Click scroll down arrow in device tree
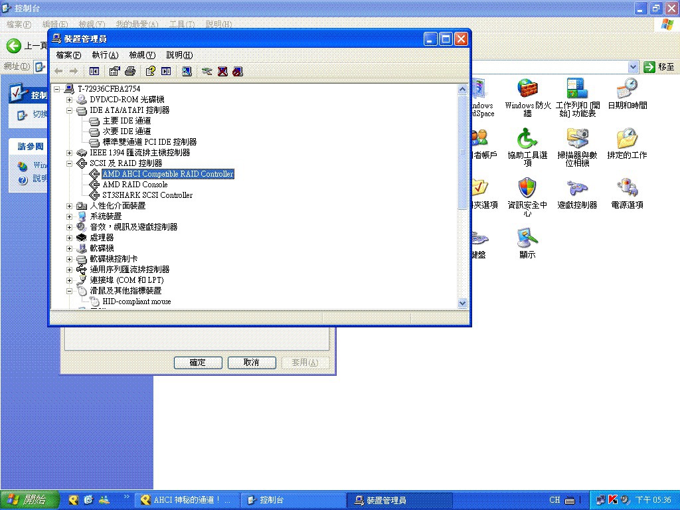Image resolution: width=680 pixels, height=510 pixels. (x=462, y=303)
